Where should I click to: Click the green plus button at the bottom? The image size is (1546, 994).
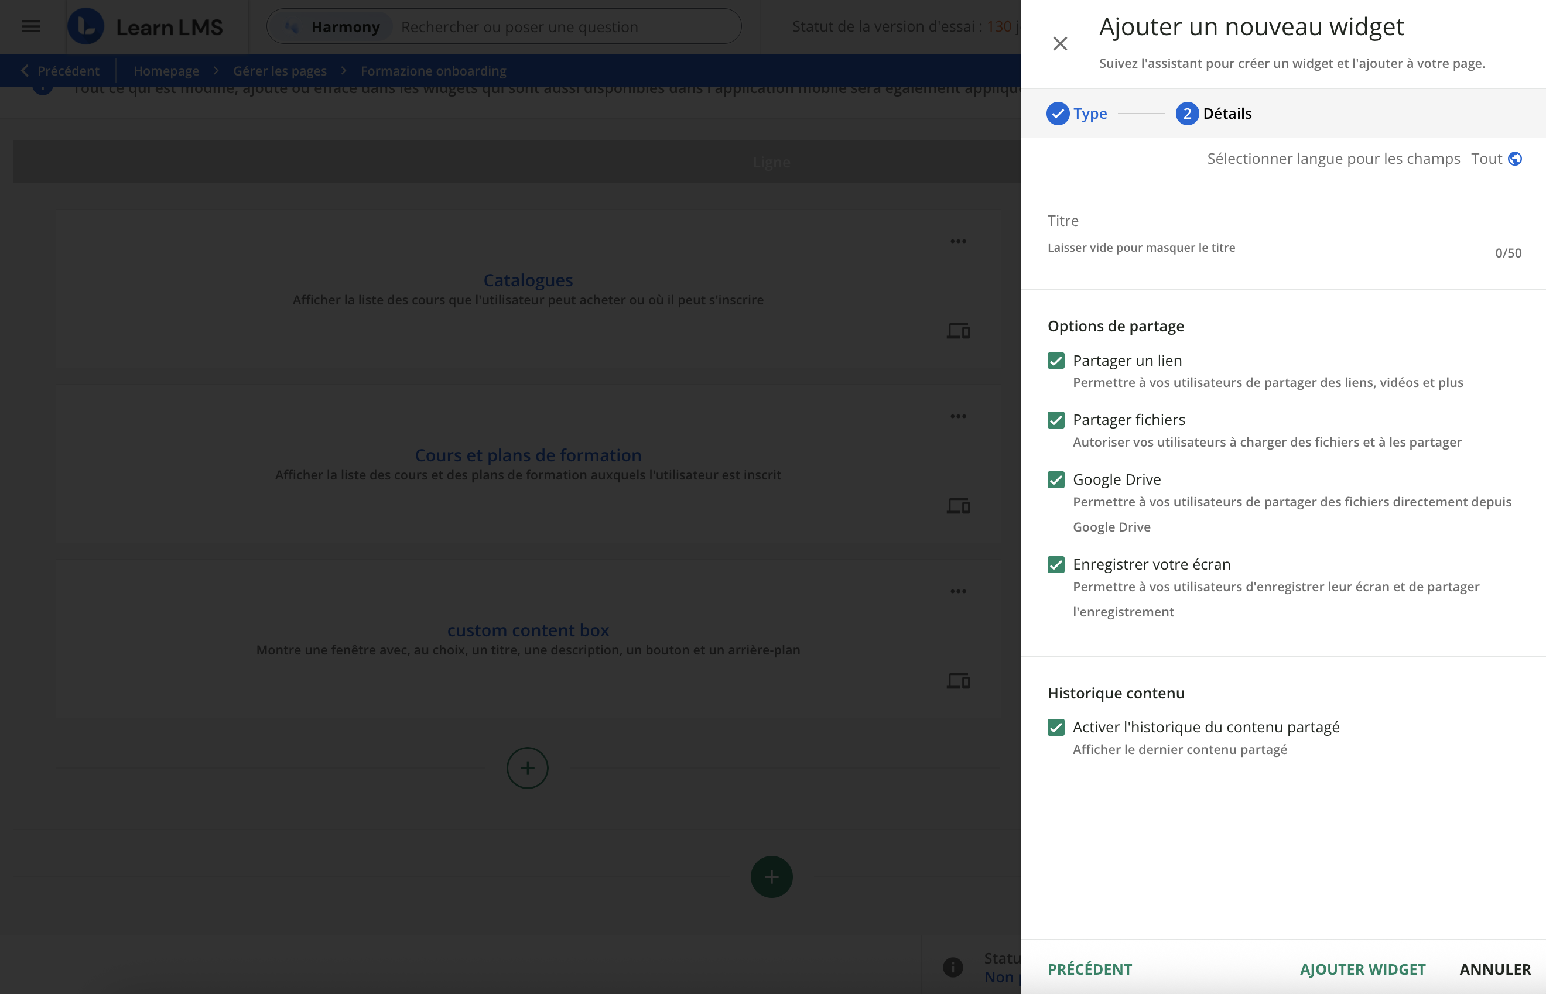pos(771,876)
